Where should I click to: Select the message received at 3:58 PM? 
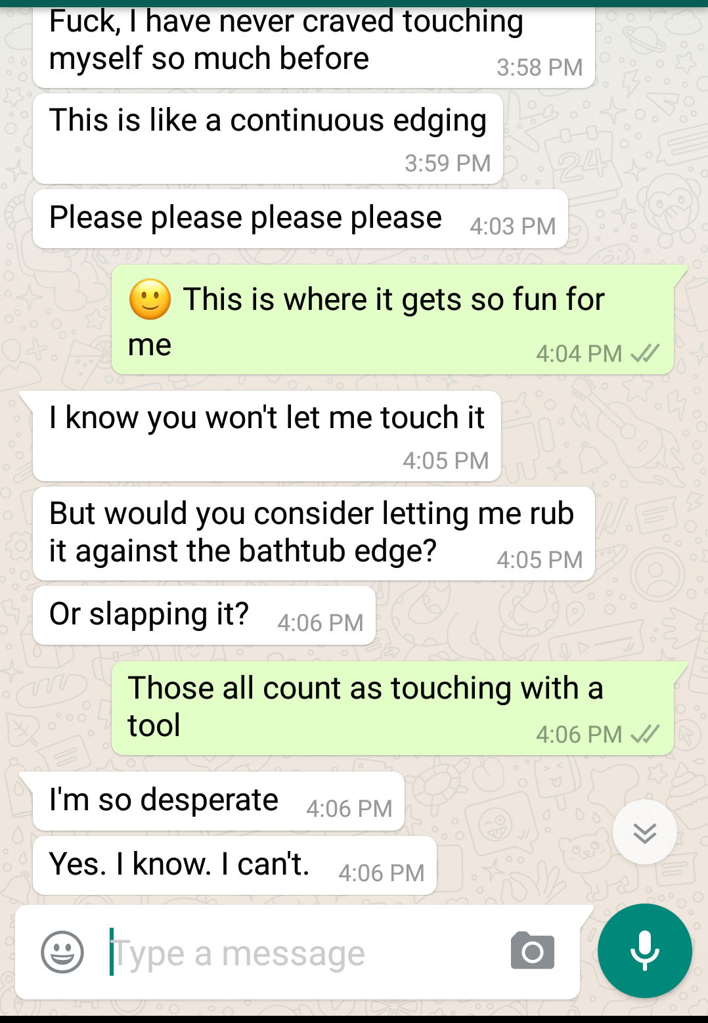314,45
